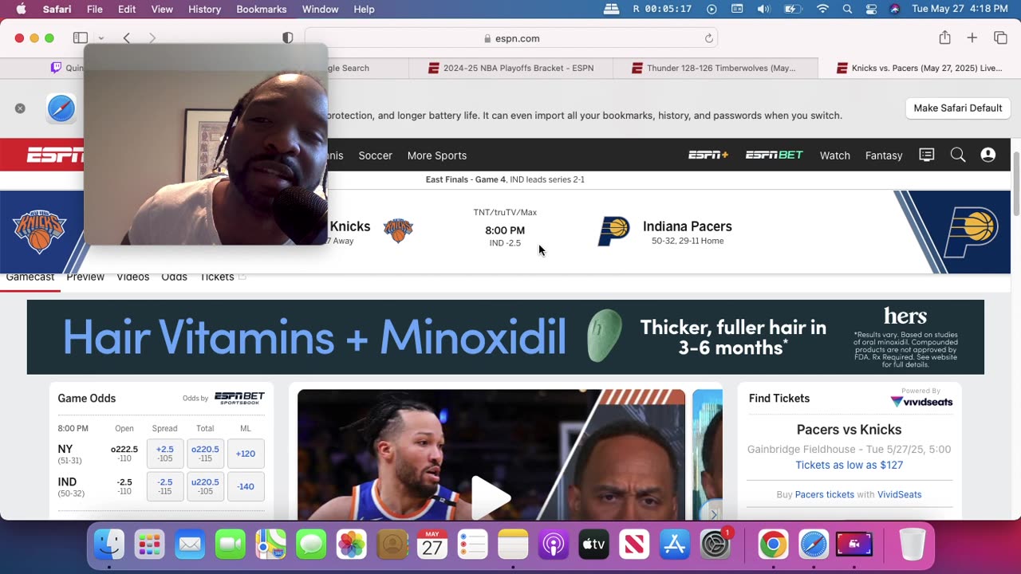Open the Tickets tab link
Screen dimensions: 1021x574
click(x=217, y=277)
